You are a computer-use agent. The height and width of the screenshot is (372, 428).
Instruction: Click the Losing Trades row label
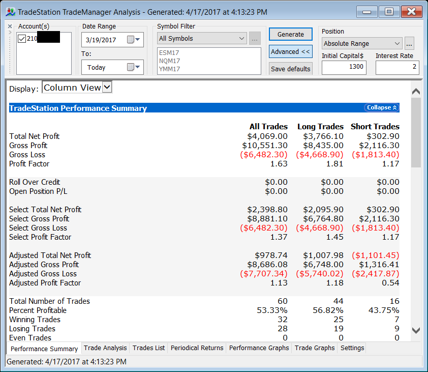(x=32, y=329)
